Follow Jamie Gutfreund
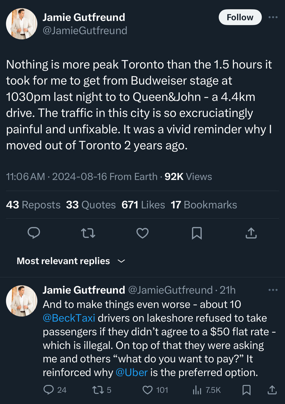Image resolution: width=285 pixels, height=404 pixels. coord(240,17)
